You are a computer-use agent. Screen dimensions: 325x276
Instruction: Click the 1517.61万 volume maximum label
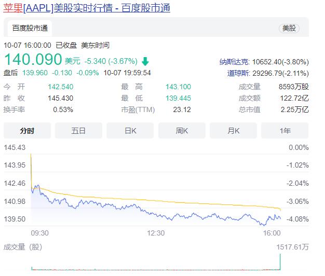pyautogui.click(x=292, y=247)
